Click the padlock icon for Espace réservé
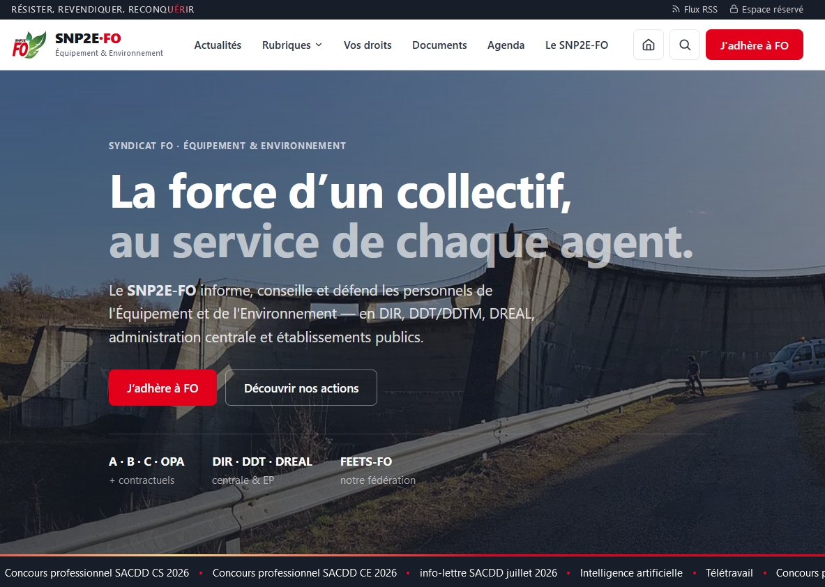Image resolution: width=825 pixels, height=587 pixels. [x=734, y=9]
